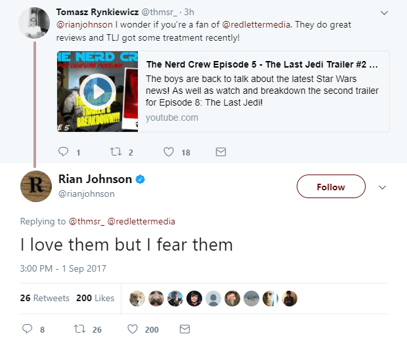The image size is (407, 353).
Task: Like Rian Johnson's tweet
Action: coord(133,329)
